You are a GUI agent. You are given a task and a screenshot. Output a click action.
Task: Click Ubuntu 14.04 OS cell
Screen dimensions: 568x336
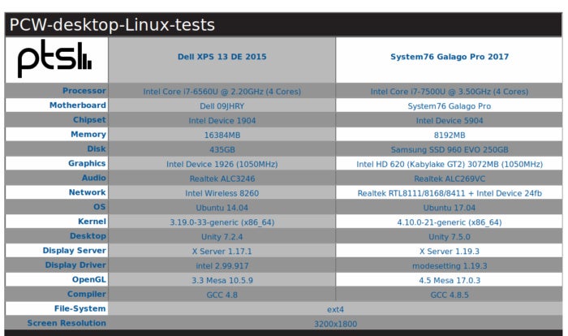pyautogui.click(x=222, y=208)
